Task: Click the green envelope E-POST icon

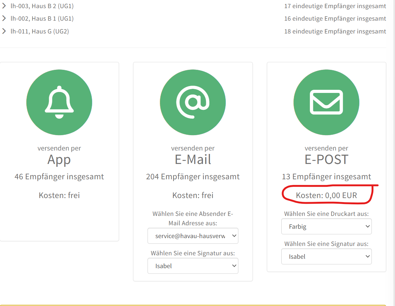Action: (x=326, y=102)
